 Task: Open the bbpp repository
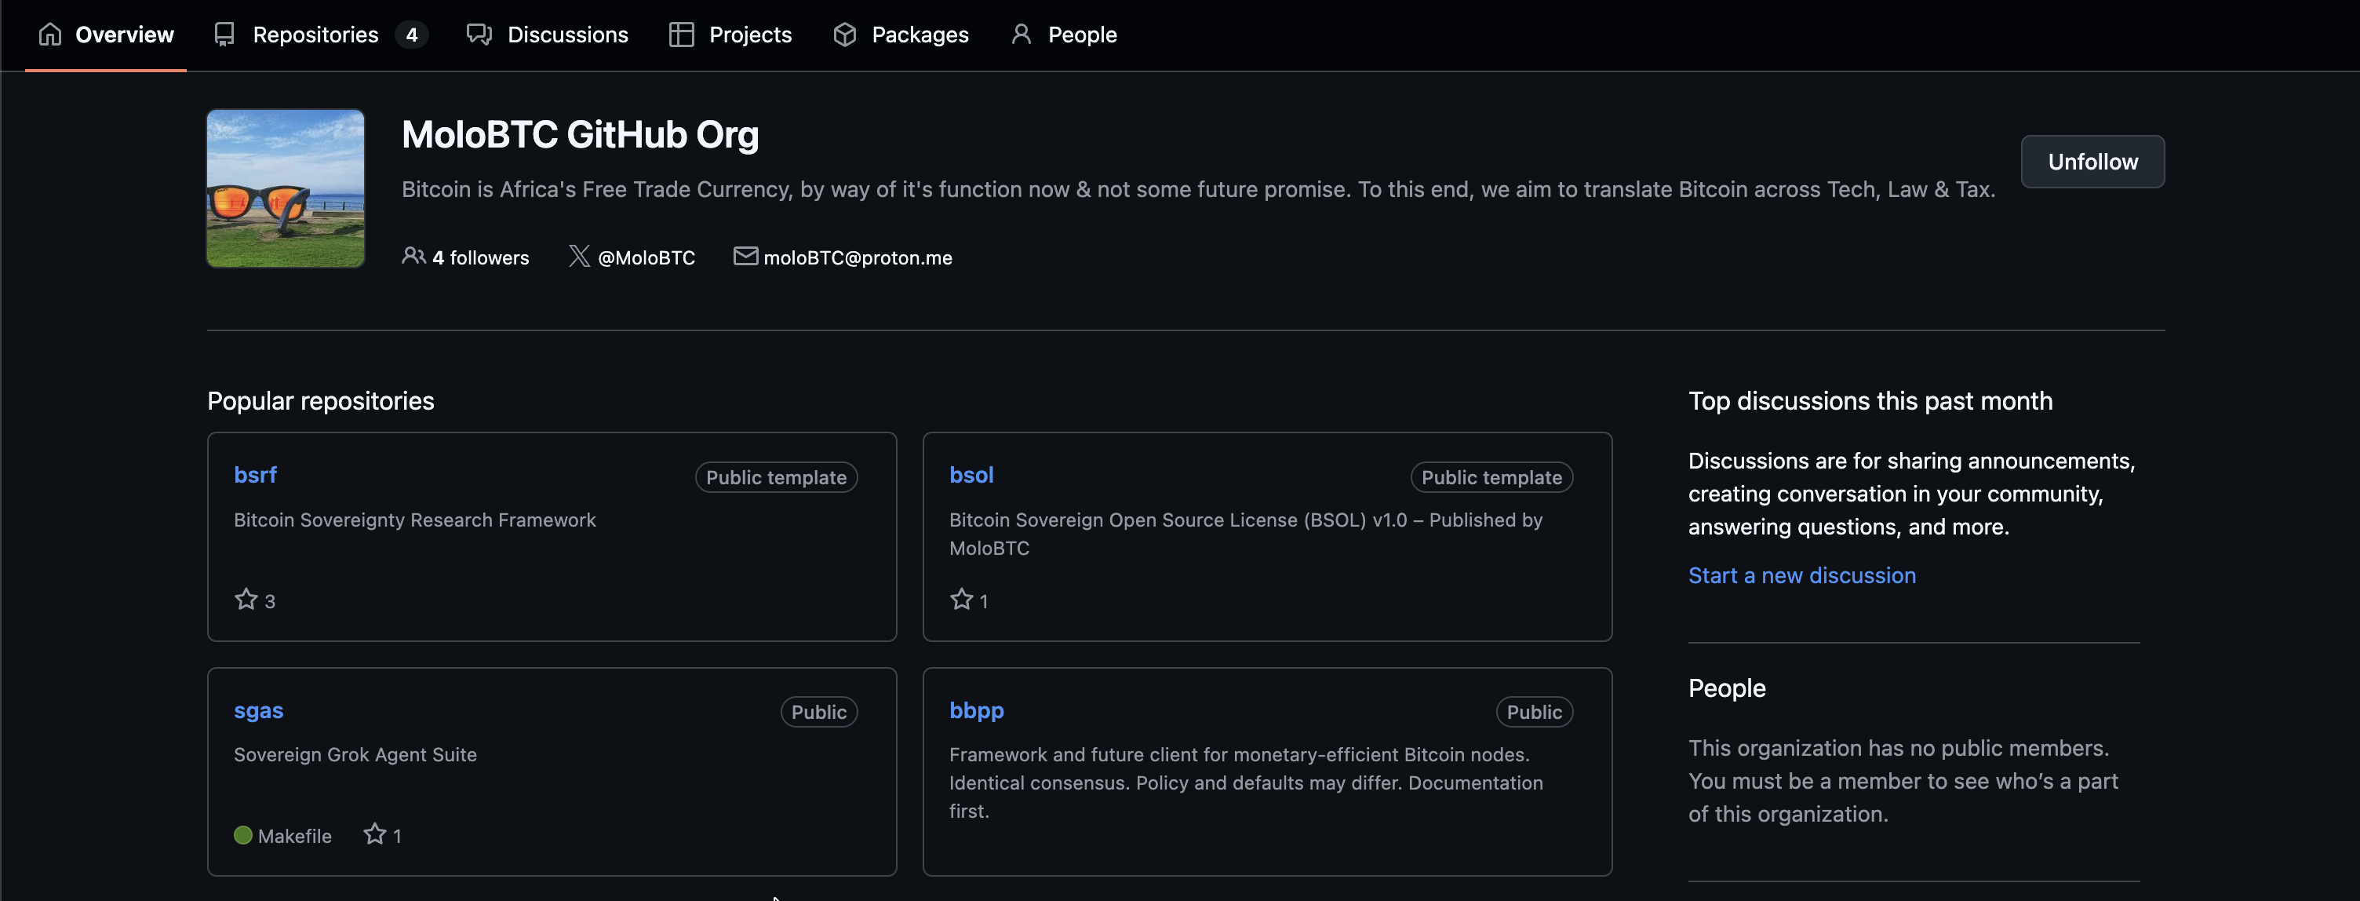pos(977,710)
